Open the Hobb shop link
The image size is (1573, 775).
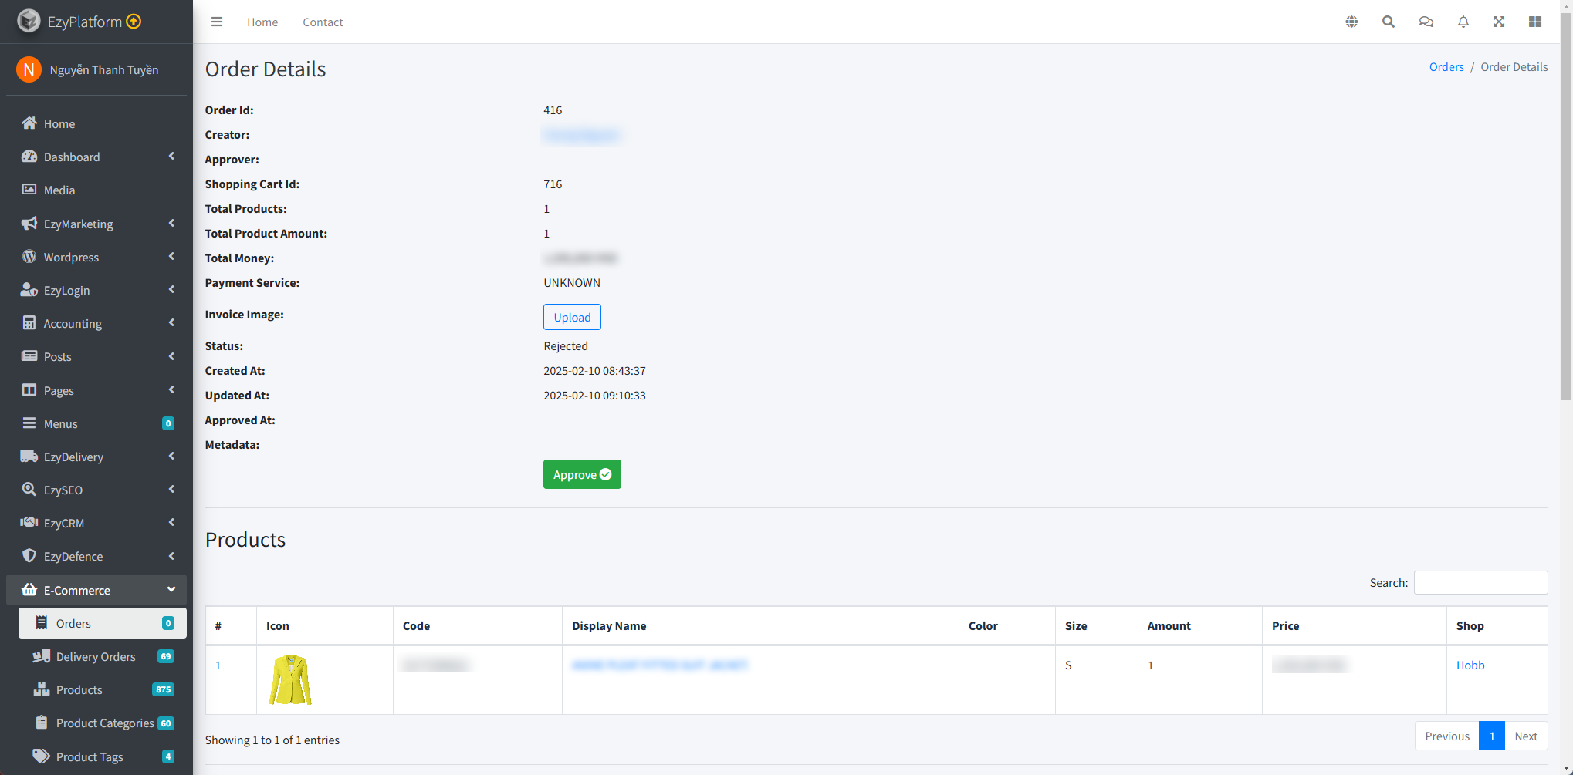(x=1470, y=665)
